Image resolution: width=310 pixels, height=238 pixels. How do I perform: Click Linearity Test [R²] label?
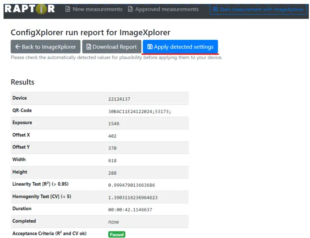click(x=40, y=184)
